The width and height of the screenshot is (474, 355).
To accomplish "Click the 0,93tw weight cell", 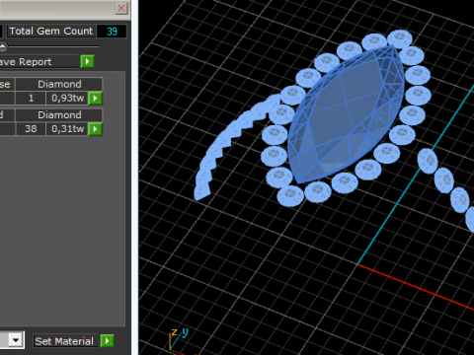I will (67, 98).
